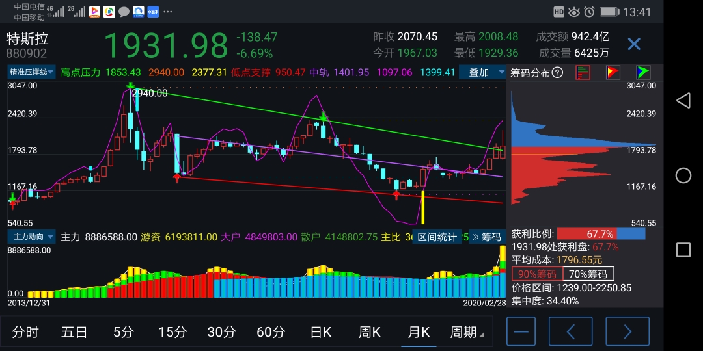Zoom out chart with the minus button

pos(521,331)
